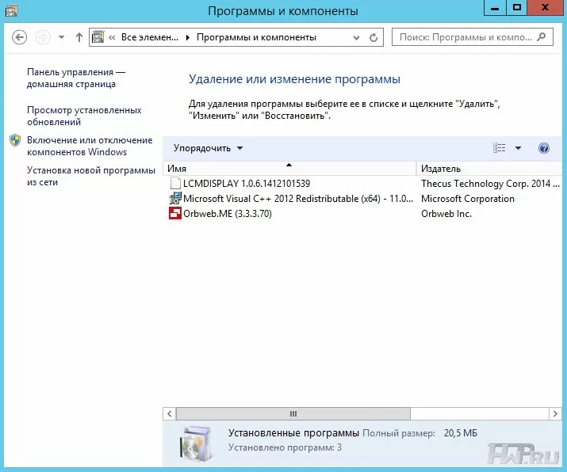Click the up one level arrow
This screenshot has width=567, height=472.
[x=79, y=37]
